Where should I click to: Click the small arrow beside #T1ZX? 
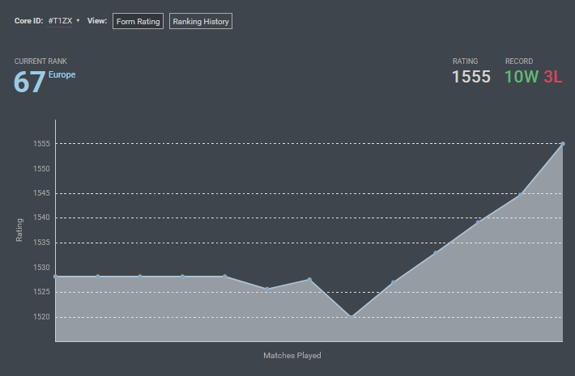click(x=78, y=20)
